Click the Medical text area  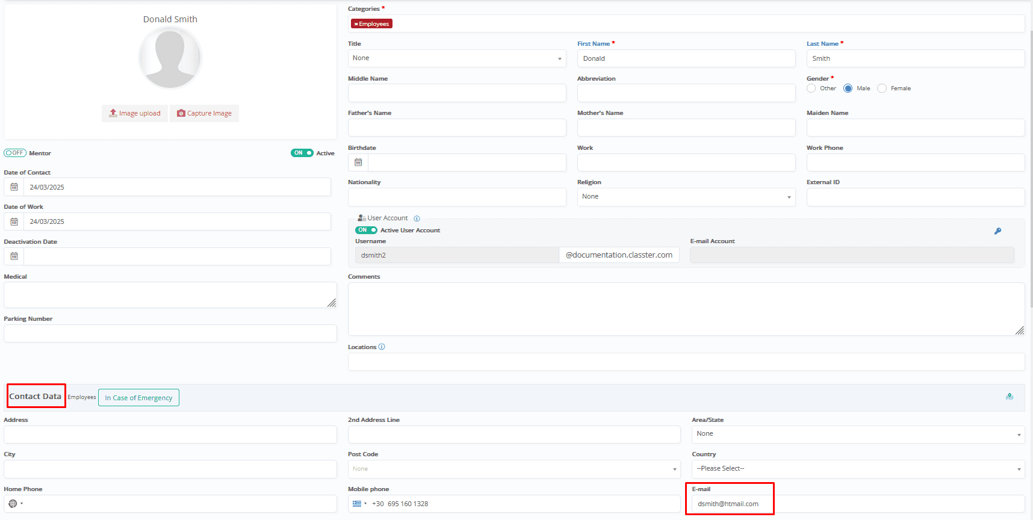[x=170, y=295]
